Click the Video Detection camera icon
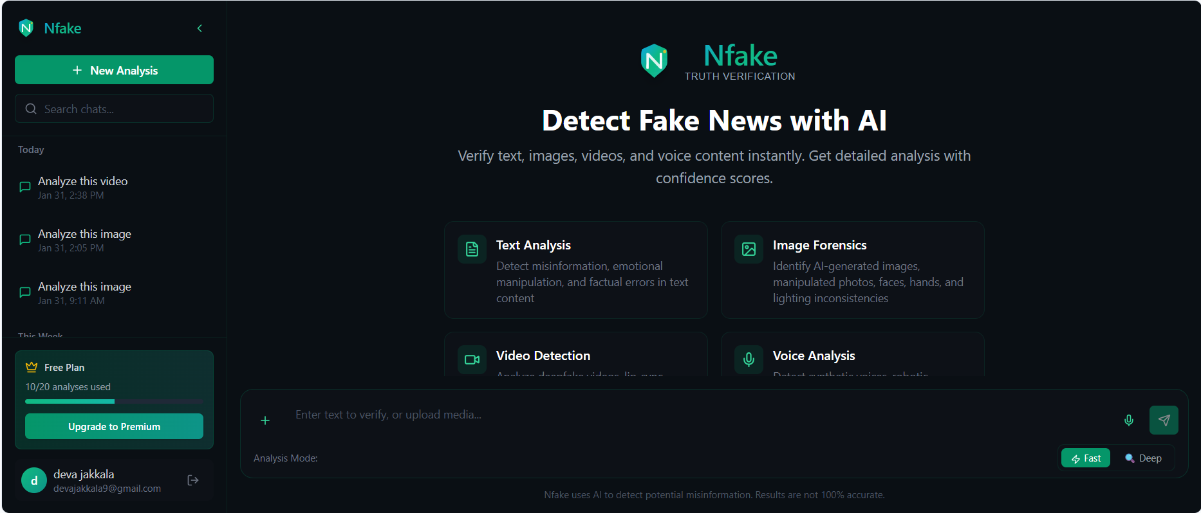Viewport: 1201px width, 513px height. pyautogui.click(x=472, y=359)
